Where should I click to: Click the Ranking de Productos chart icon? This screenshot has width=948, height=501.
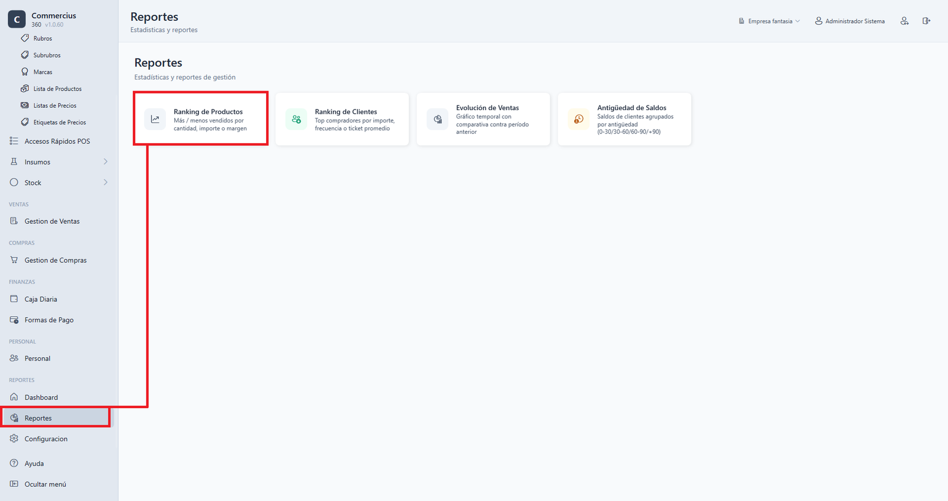click(155, 119)
